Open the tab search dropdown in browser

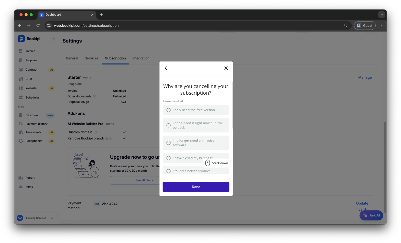click(381, 15)
